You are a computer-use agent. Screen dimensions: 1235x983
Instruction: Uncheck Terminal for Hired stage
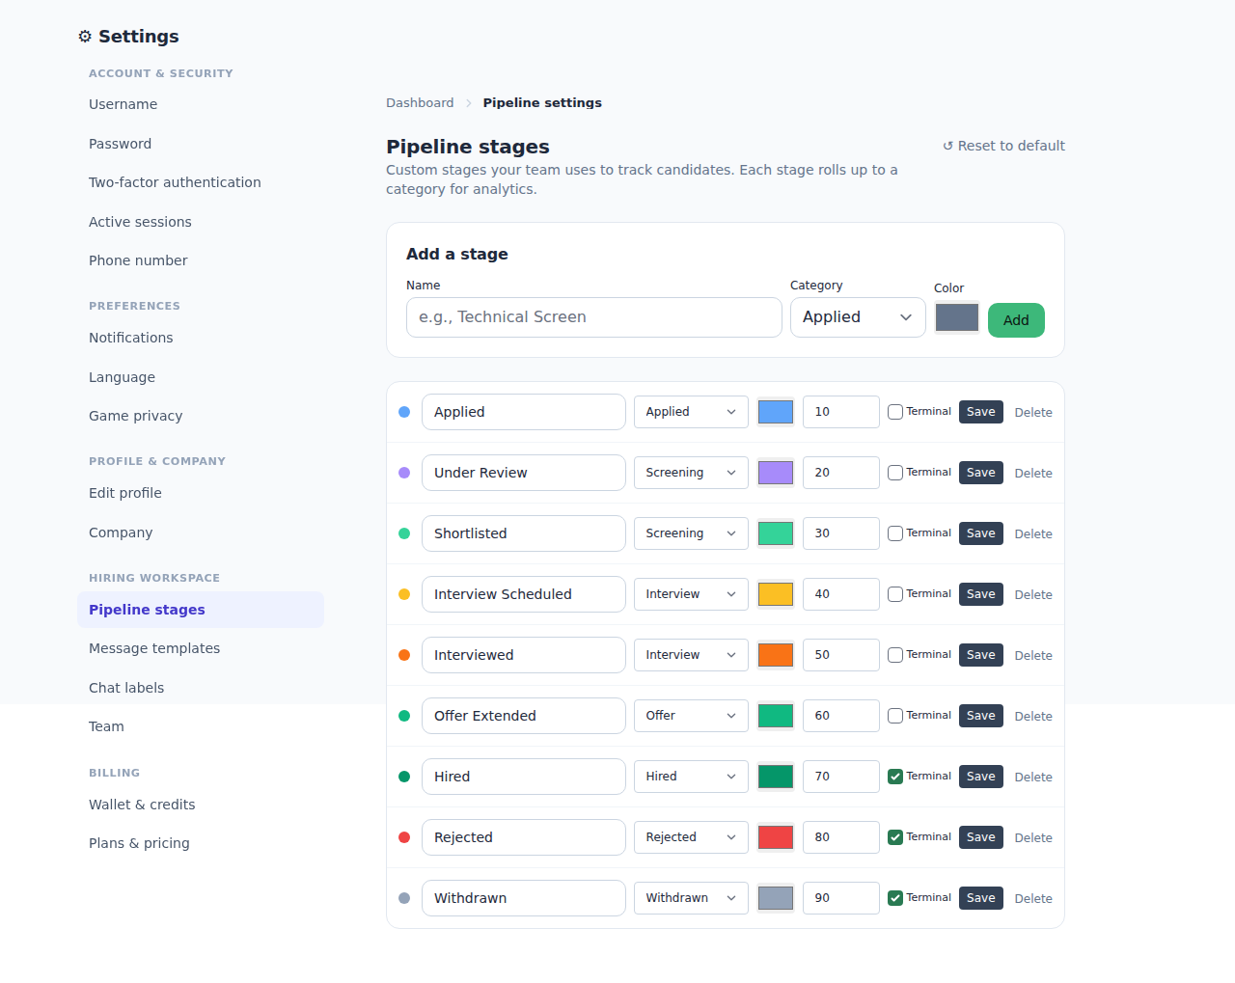[x=895, y=777]
